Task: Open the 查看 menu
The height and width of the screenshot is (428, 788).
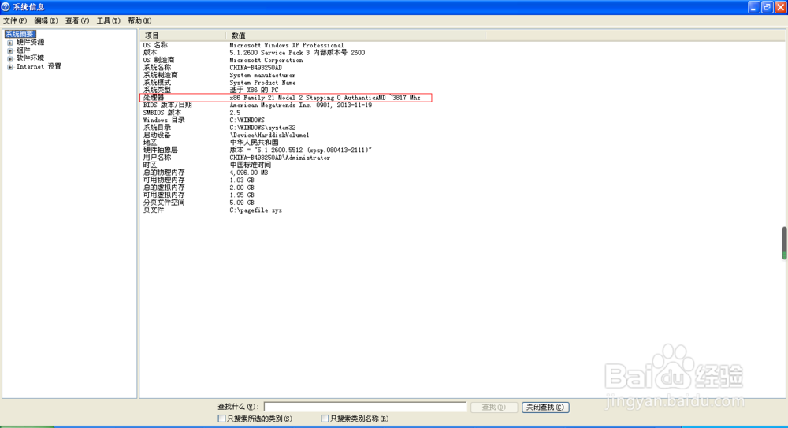Action: (x=77, y=20)
